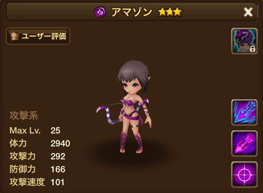Viewport: 263px width, 193px height.
Task: Tap the 攻撃速度 stat label
Action: click(27, 182)
